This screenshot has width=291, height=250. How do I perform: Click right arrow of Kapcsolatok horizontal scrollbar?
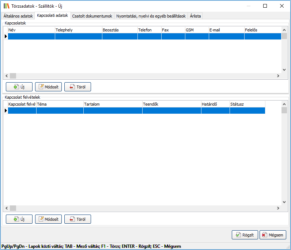(278, 76)
